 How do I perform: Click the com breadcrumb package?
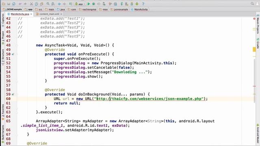pyautogui.click(x=72, y=9)
